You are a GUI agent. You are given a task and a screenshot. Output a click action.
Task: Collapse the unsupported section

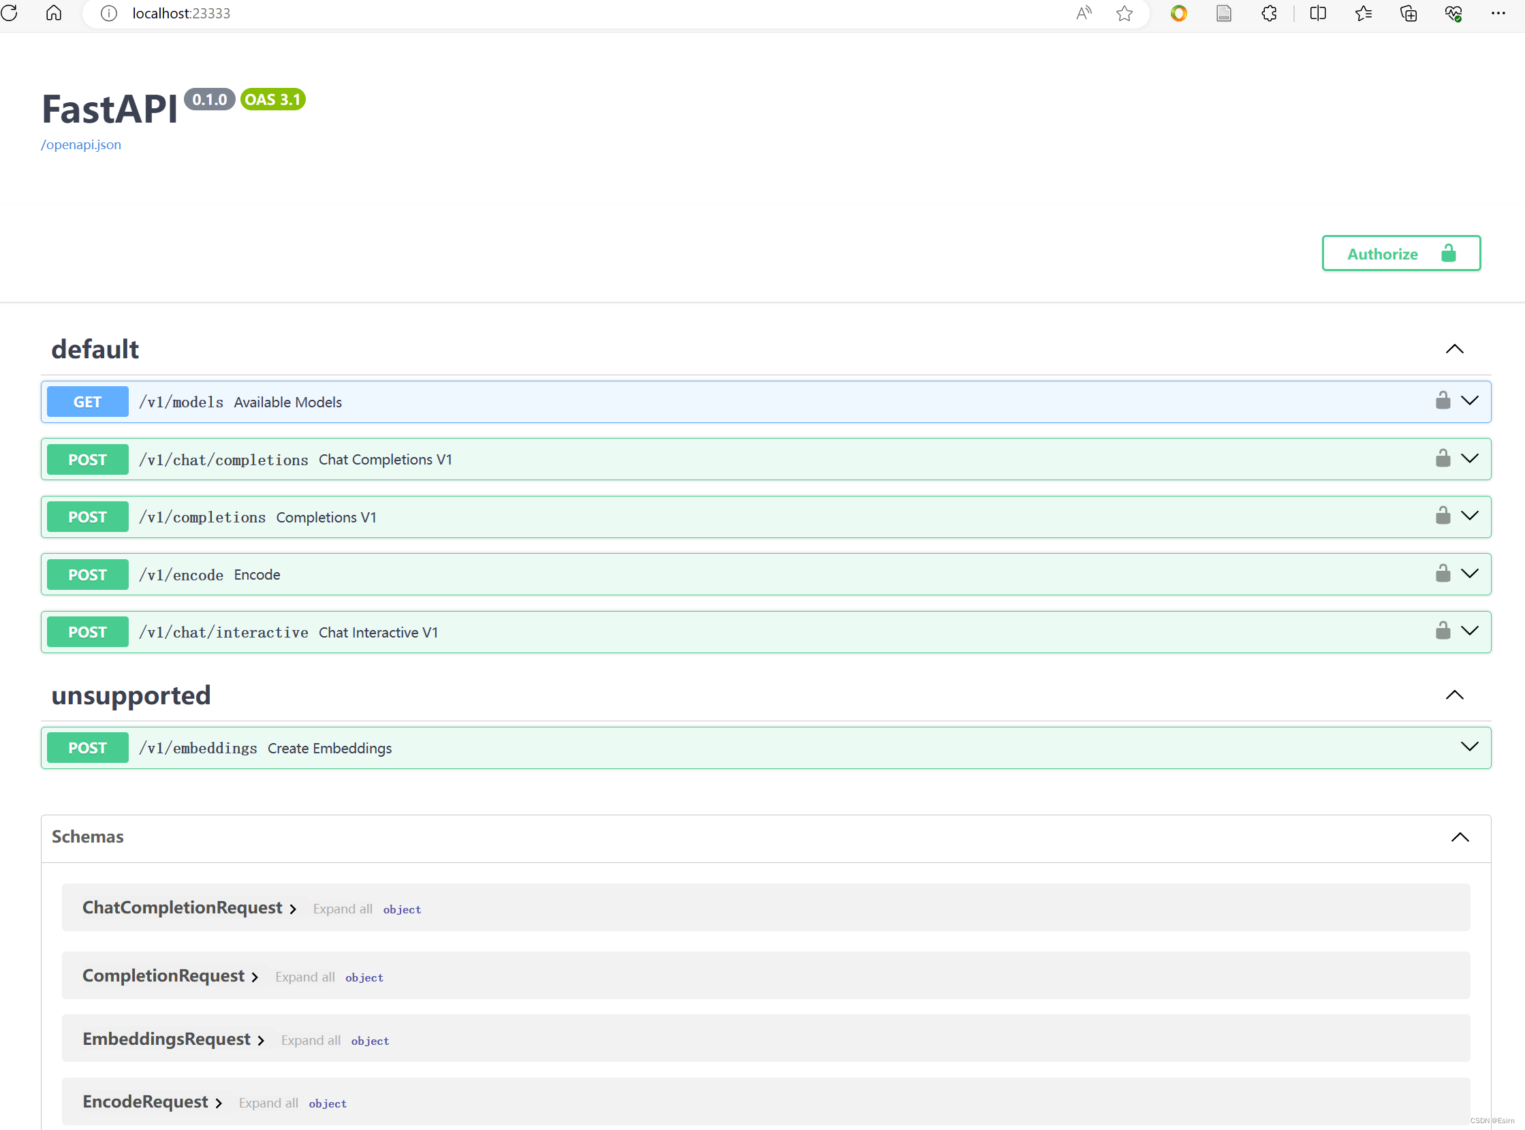click(1455, 695)
